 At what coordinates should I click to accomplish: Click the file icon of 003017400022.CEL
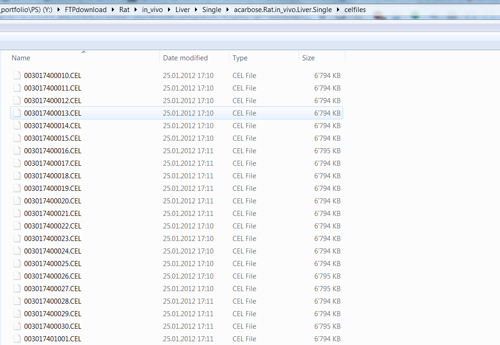pos(17,226)
